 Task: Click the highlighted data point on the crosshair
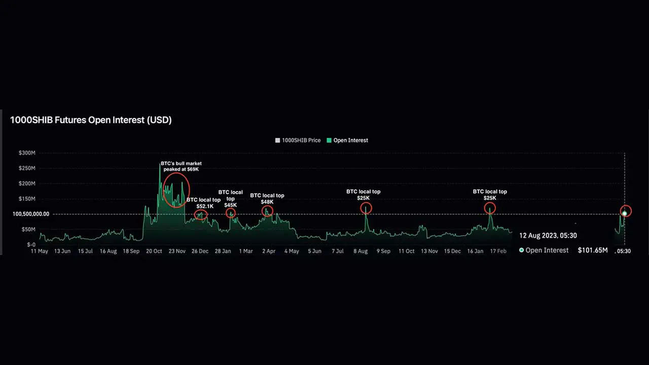(x=625, y=213)
